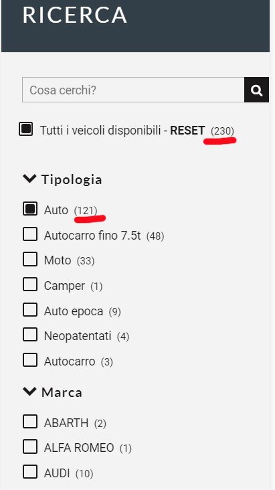Tick the Auto epoca checkbox
This screenshot has width=275, height=490.
(30, 310)
